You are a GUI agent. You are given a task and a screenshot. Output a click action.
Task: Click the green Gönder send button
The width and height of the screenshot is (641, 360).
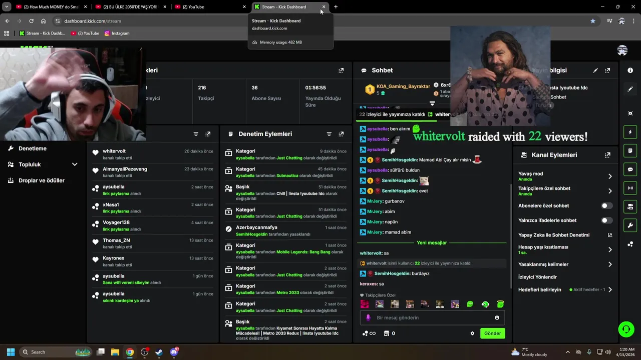[492, 333]
